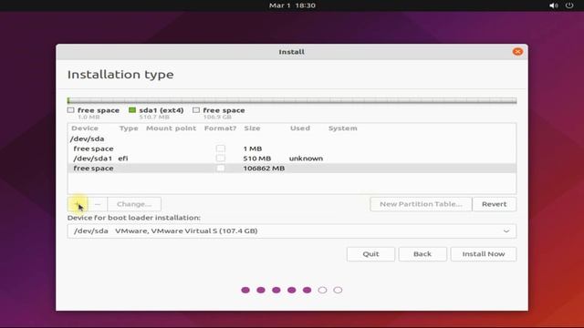584x328 pixels.
Task: Click the green sda1 (ext4) legend swatch
Action: 131,110
